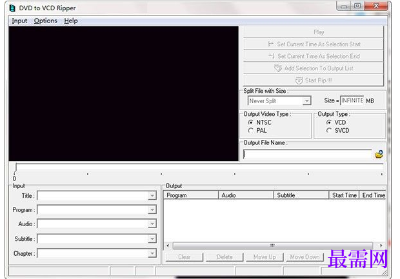This screenshot has width=400, height=279.
Task: Click Add Selection To Output List
Action: pos(314,68)
